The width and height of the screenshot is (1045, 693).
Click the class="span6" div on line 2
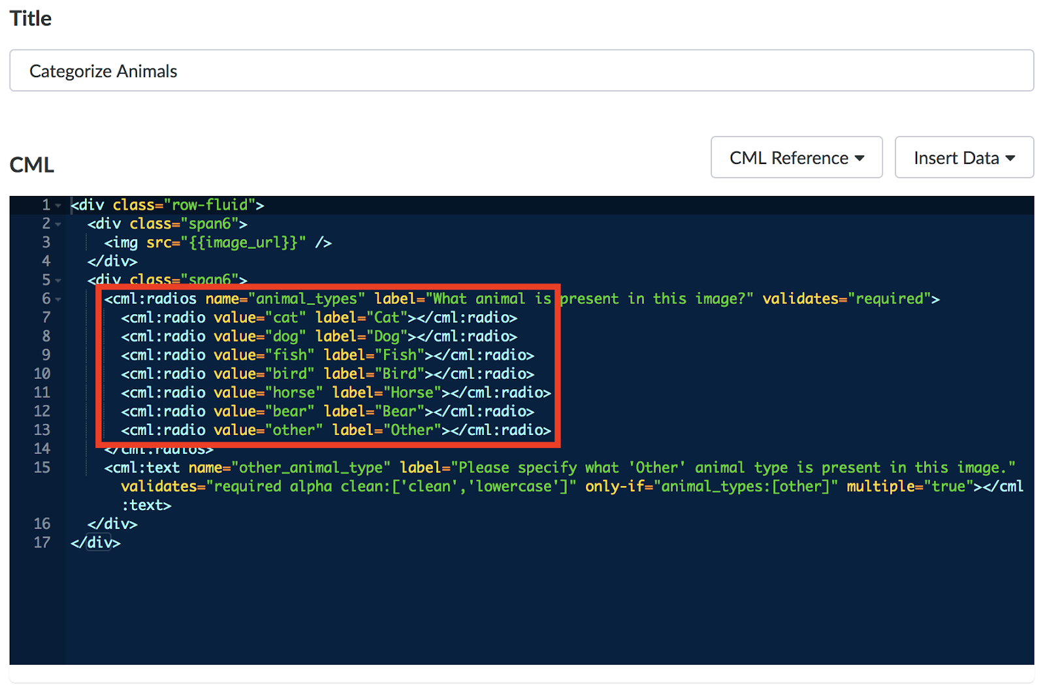point(168,224)
